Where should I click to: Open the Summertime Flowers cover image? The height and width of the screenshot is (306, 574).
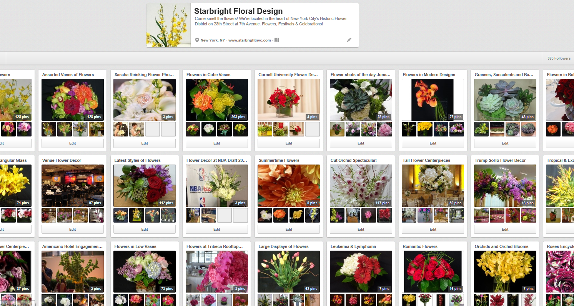tap(289, 186)
